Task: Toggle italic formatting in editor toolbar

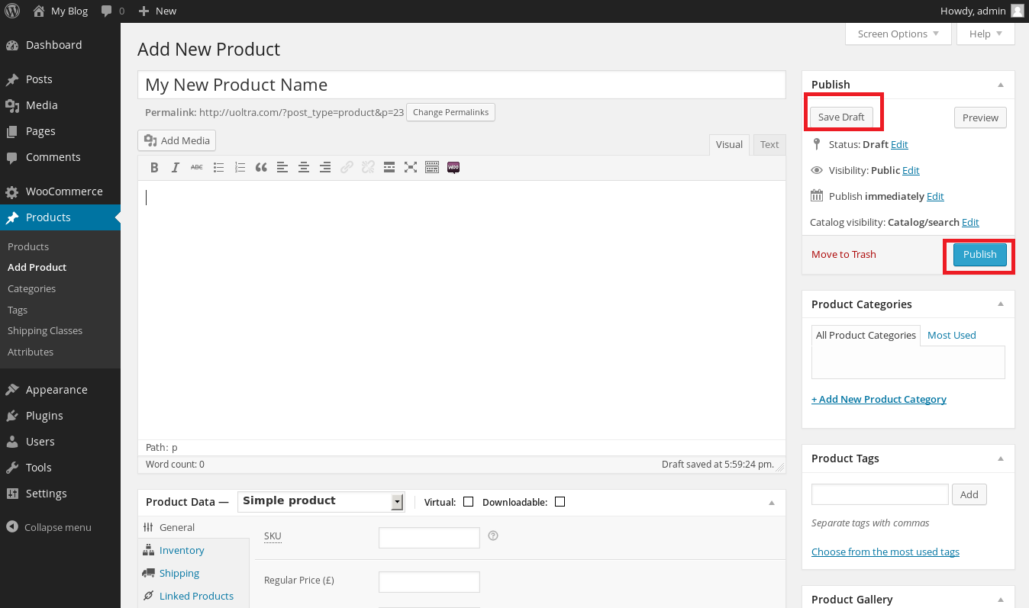Action: 176,167
